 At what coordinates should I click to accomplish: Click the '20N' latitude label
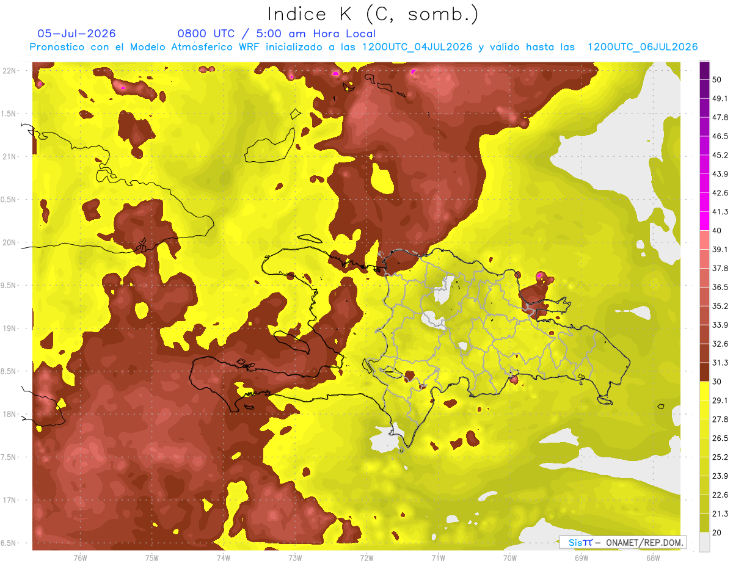(10, 242)
